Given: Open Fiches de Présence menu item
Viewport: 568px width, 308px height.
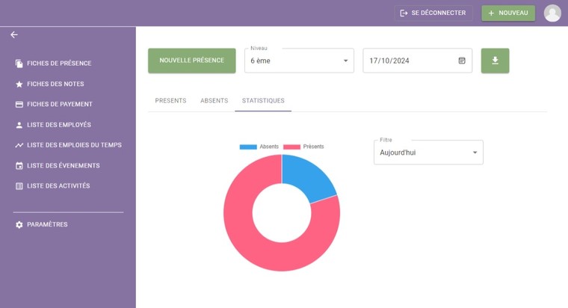Looking at the screenshot, I should (x=59, y=64).
